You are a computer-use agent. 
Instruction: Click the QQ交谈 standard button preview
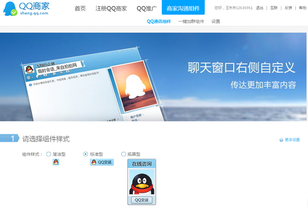pyautogui.click(x=102, y=162)
